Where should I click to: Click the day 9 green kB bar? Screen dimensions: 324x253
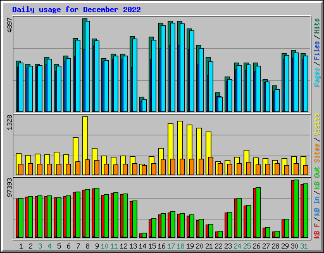coord(97,213)
